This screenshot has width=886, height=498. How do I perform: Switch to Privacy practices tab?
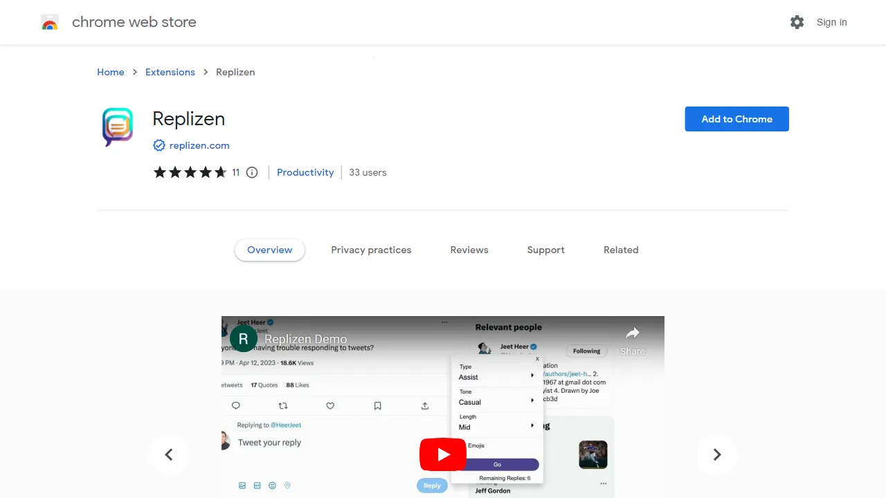(x=371, y=250)
